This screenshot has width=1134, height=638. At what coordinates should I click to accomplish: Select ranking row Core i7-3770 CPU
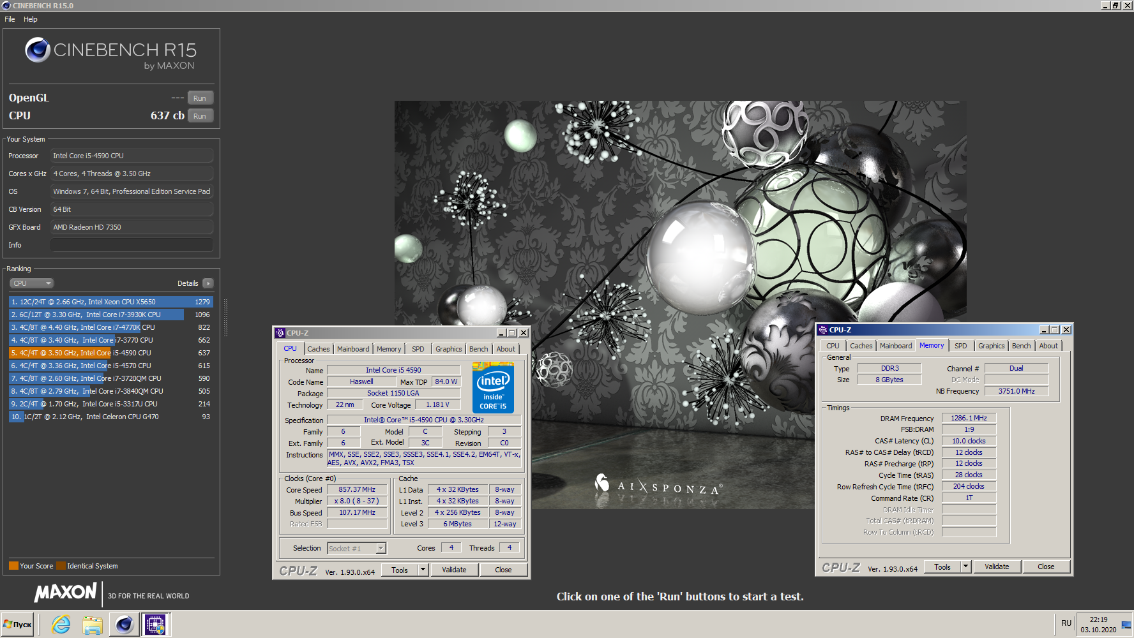(110, 340)
